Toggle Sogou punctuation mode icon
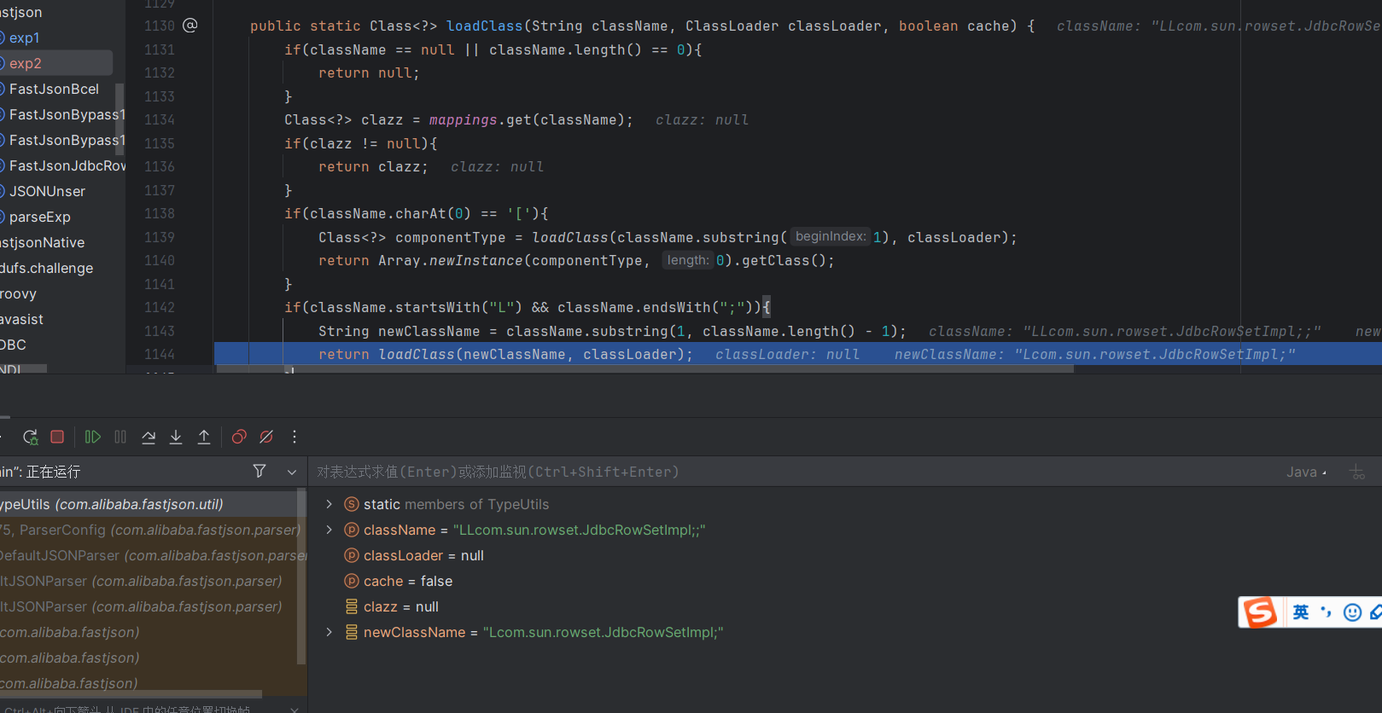1382x713 pixels. click(1326, 612)
